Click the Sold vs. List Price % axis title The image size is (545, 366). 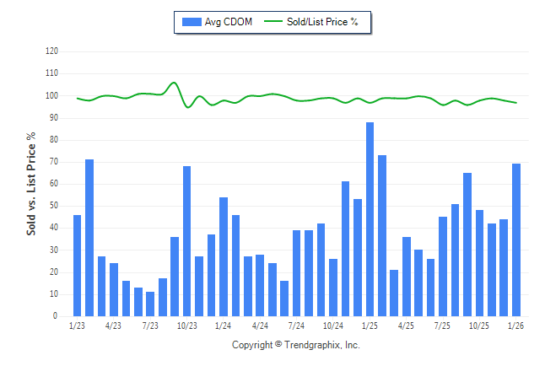tap(31, 183)
